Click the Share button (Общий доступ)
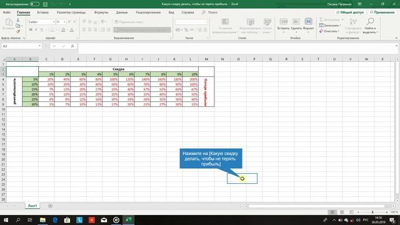This screenshot has height=225, width=400. [350, 12]
